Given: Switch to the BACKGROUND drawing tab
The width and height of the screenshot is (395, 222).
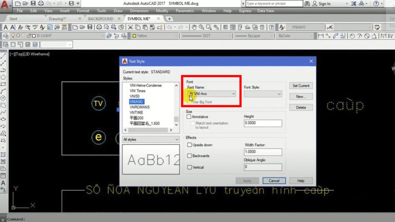Looking at the screenshot, I should pyautogui.click(x=100, y=19).
